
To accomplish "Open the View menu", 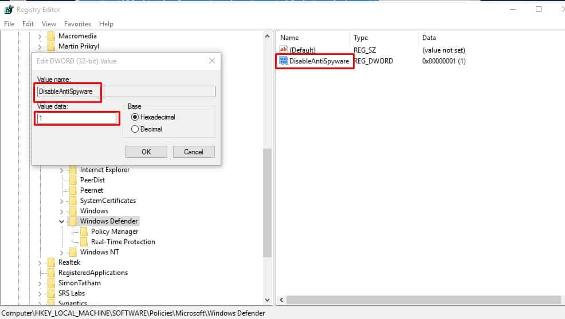I will [49, 24].
